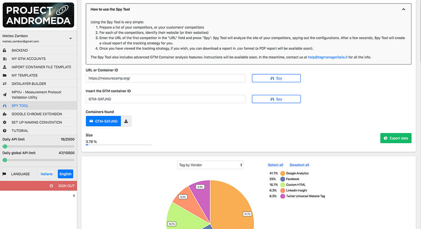Image resolution: width=421 pixels, height=229 pixels.
Task: Click the Tutorial question mark icon
Action: click(5, 131)
